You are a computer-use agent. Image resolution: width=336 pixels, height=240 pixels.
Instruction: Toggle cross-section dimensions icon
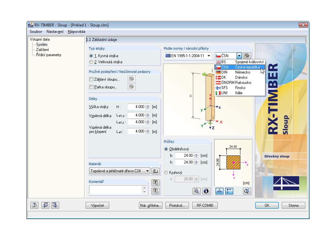pos(229,191)
